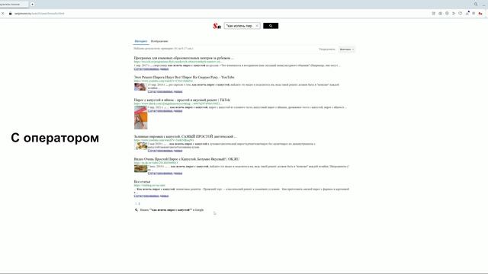Viewport: 488px width, 274px height.
Task: Take a page snapshot with camera icon
Action: tap(440, 14)
